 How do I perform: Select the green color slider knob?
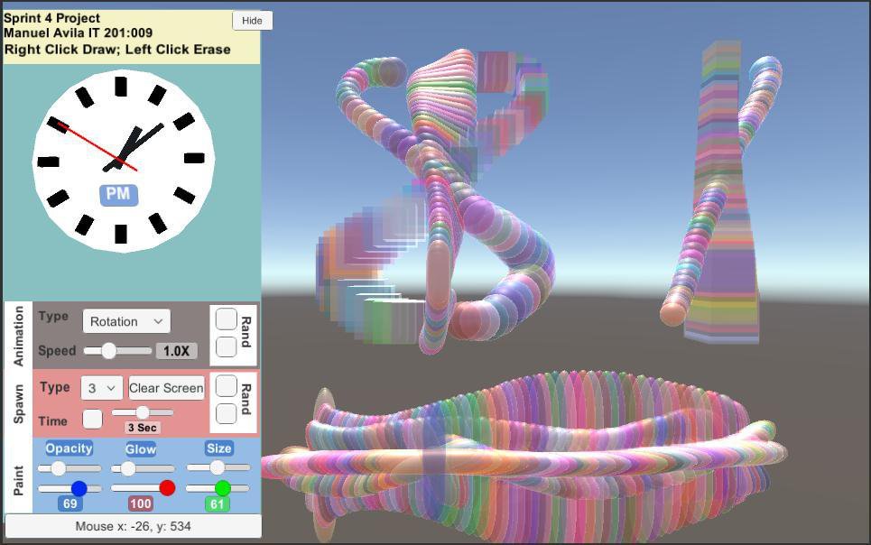pyautogui.click(x=222, y=488)
